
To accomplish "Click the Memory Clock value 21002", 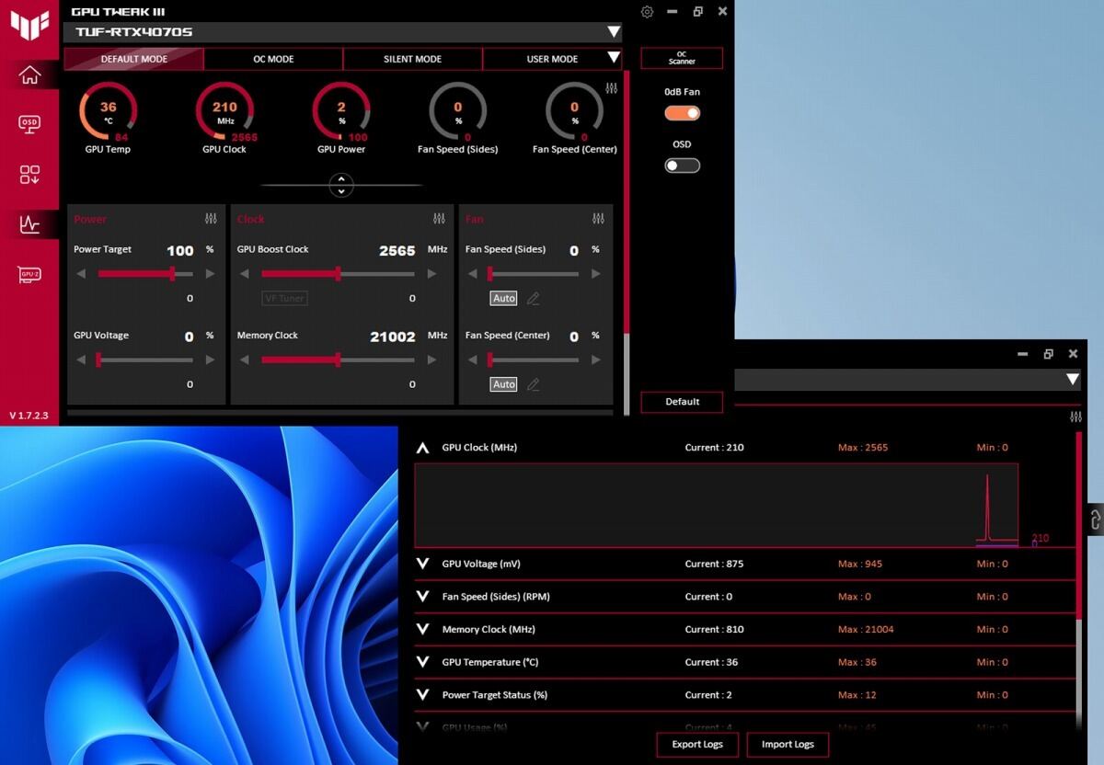I will 393,337.
